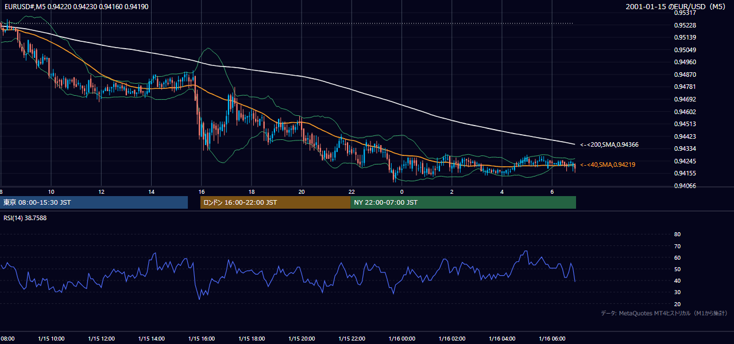Click the RSI scale value 20

point(677,304)
